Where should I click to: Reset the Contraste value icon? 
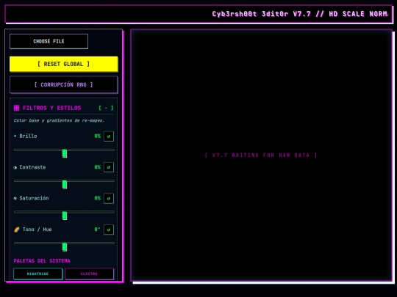(x=109, y=167)
